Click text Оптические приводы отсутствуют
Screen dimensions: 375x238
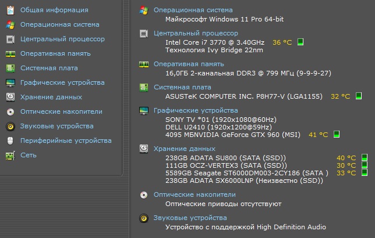click(224, 204)
